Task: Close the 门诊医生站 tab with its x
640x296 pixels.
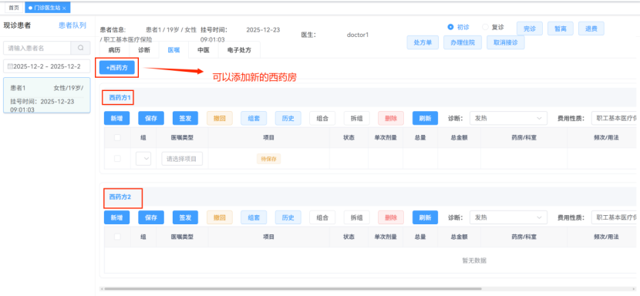Action: coord(64,8)
